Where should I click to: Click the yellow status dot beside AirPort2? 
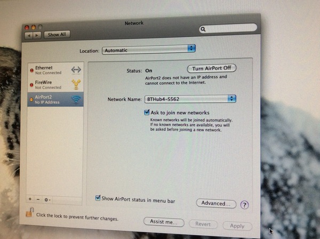pos(31,100)
